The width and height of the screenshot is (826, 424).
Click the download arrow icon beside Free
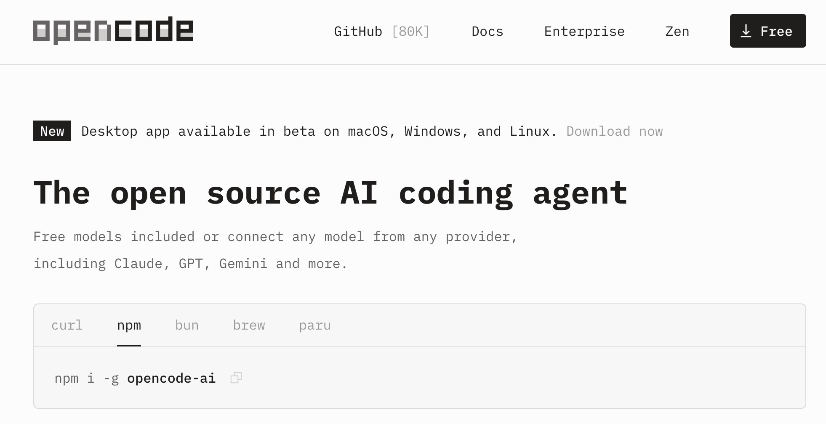(x=746, y=31)
